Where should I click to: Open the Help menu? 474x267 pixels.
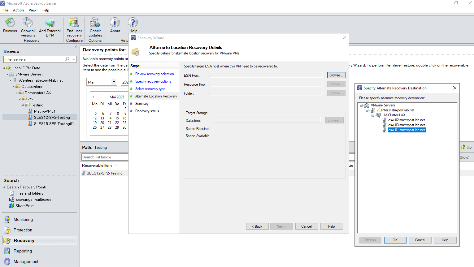tap(45, 10)
